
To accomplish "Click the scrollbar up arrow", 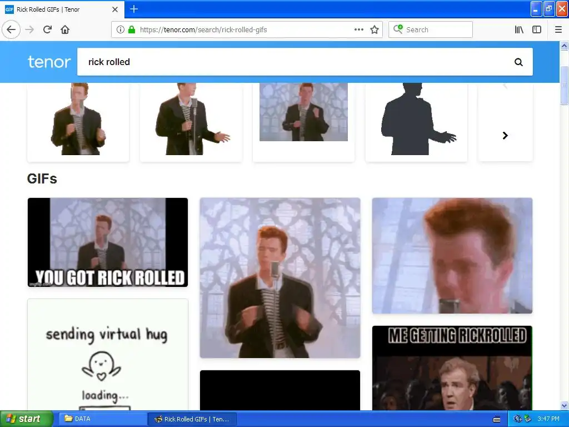I will pos(564,46).
